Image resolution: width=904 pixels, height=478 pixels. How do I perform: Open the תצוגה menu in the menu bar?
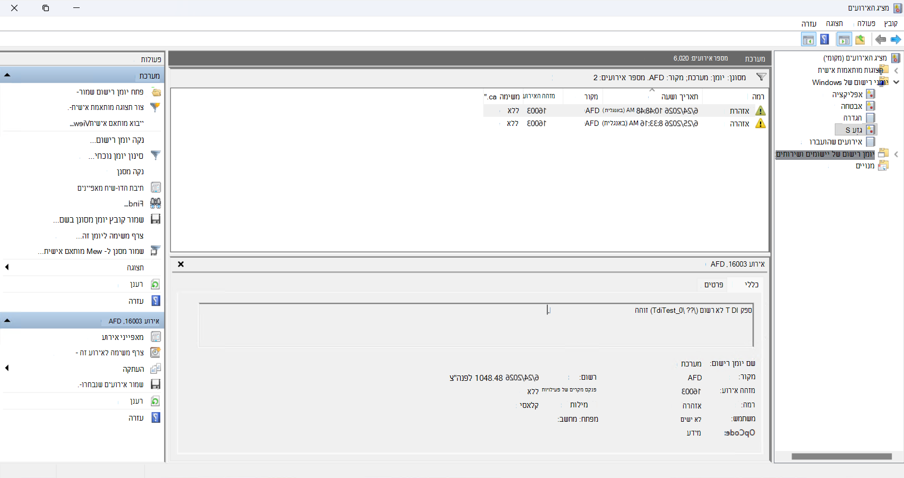point(834,23)
